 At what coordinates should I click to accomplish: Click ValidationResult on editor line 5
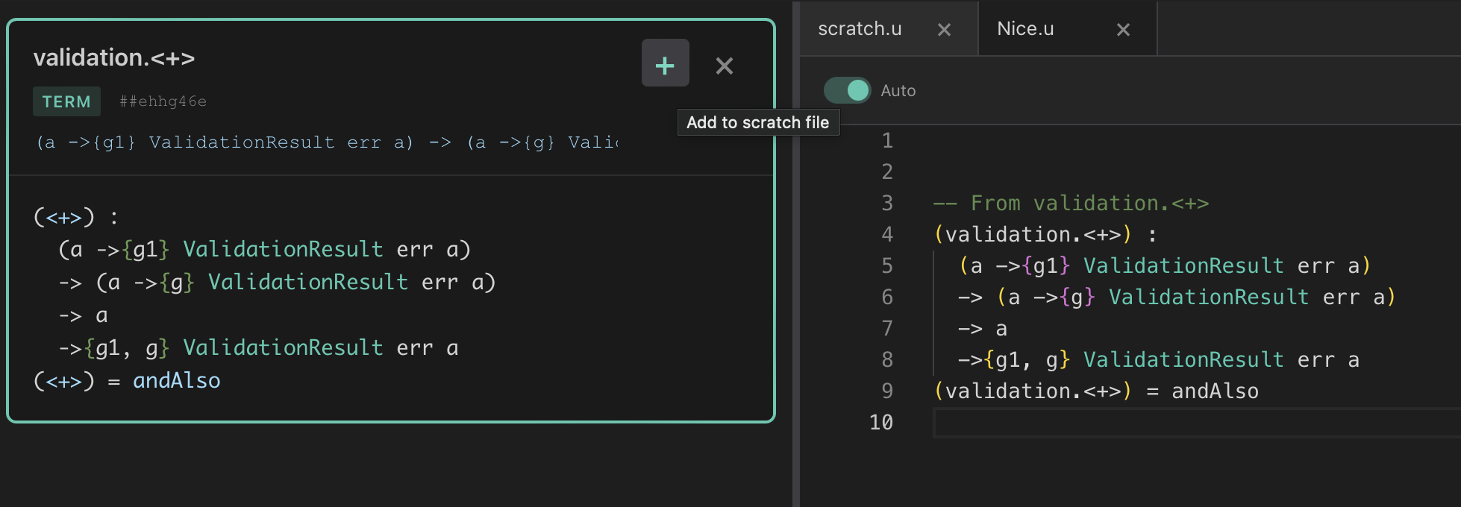click(x=1183, y=266)
